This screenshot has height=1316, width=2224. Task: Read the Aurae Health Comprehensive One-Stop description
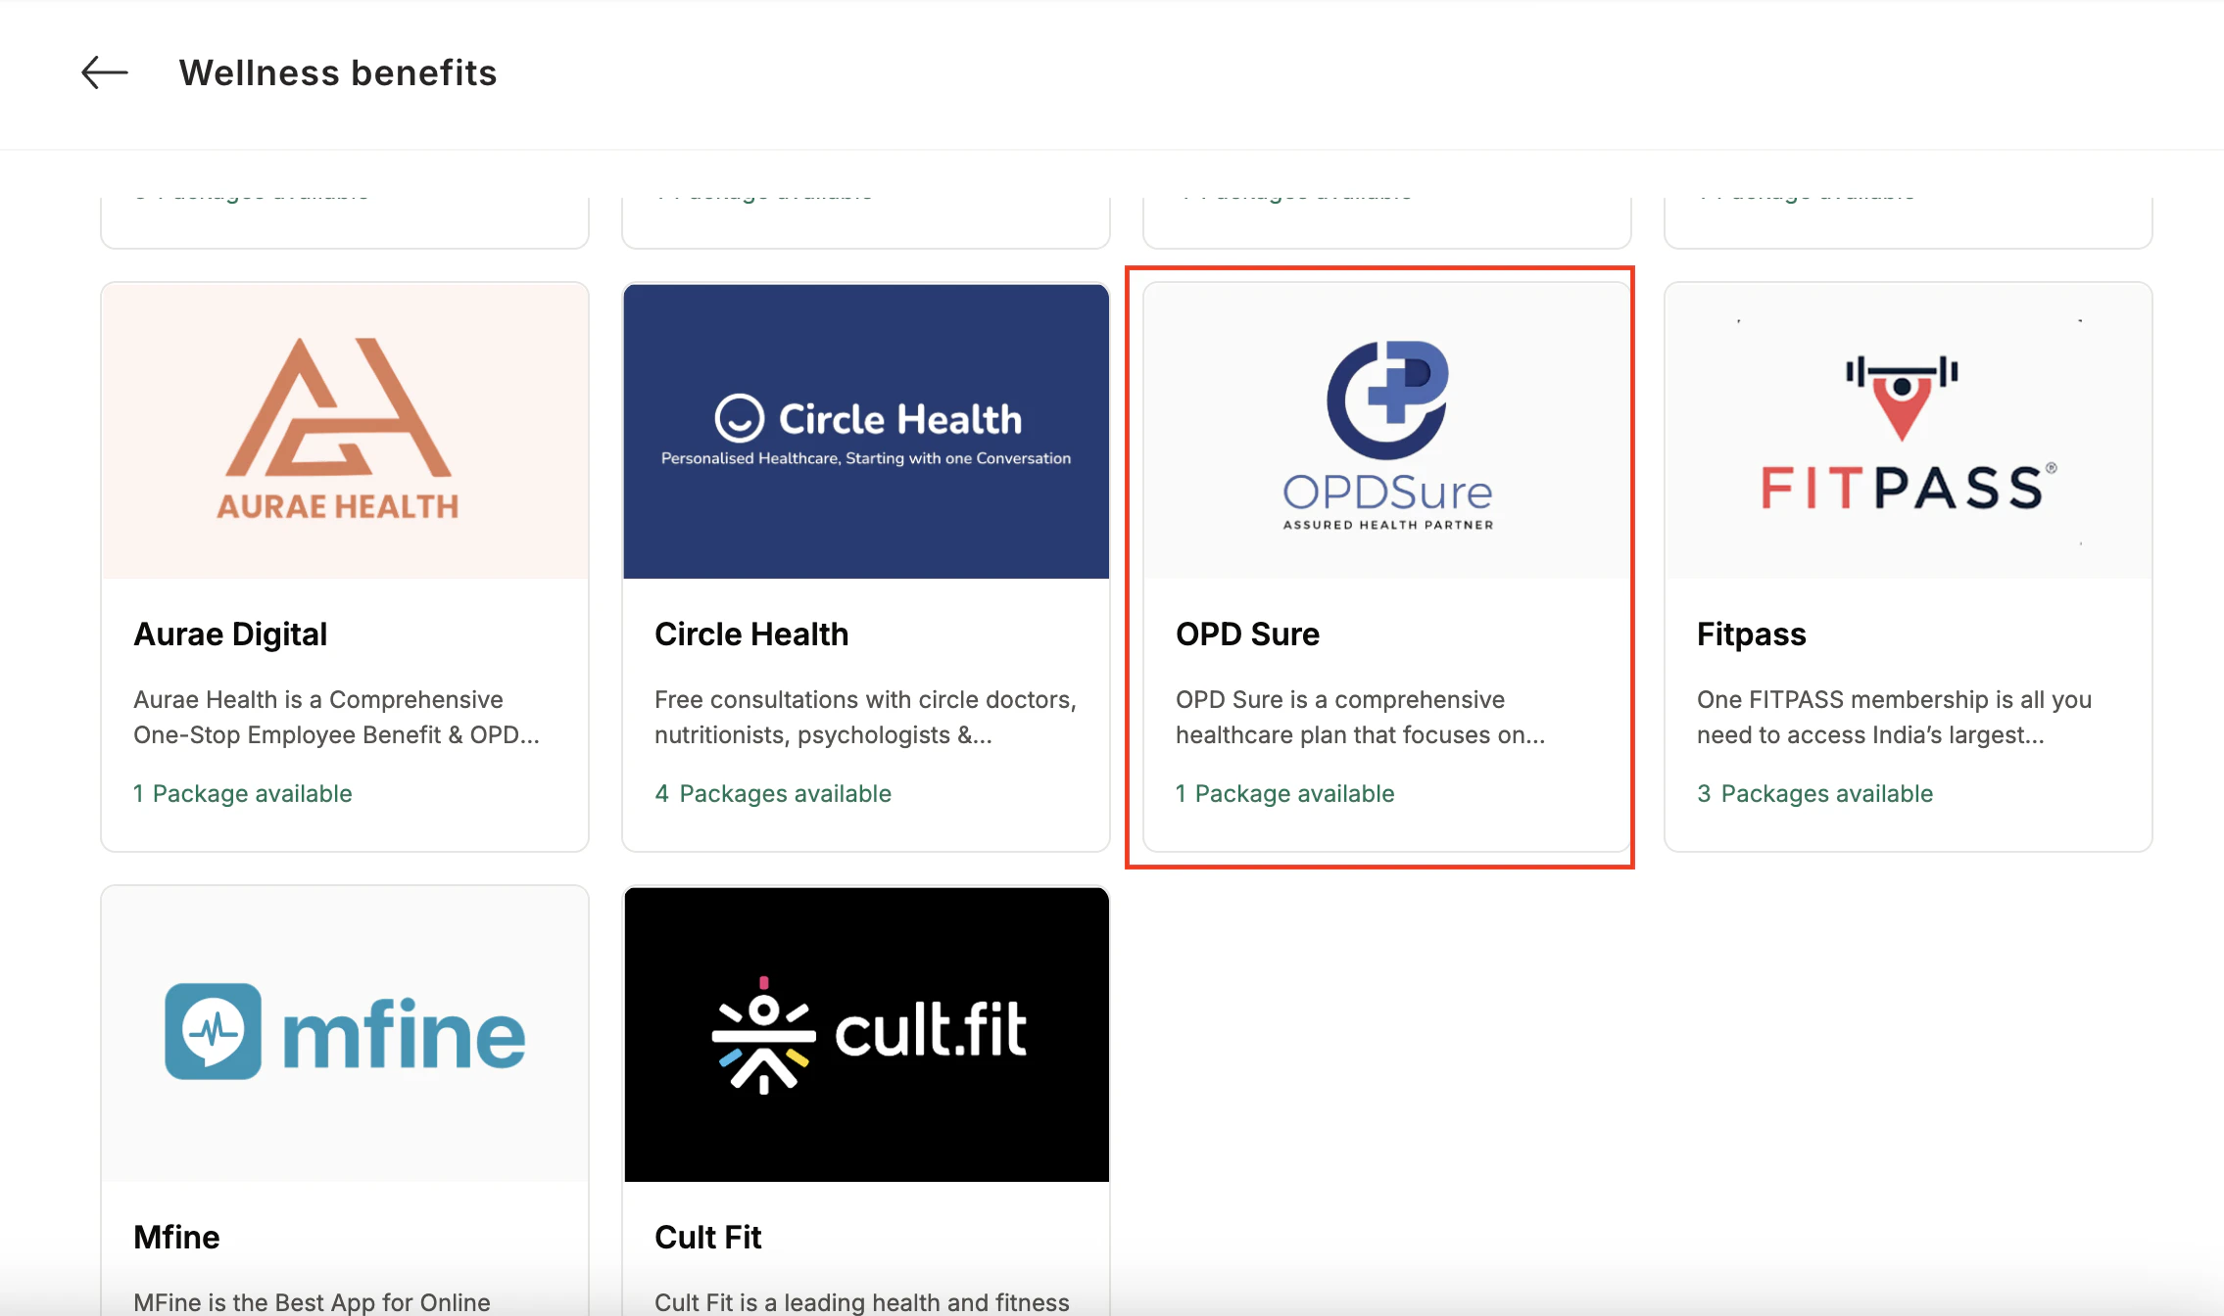pyautogui.click(x=336, y=717)
